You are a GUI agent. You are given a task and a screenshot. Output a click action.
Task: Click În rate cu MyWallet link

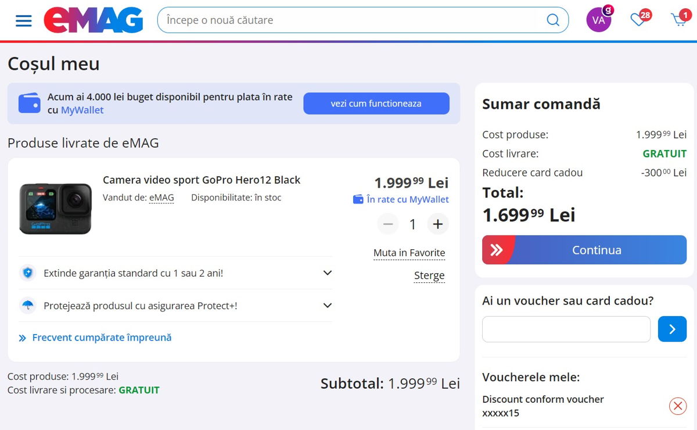[x=401, y=199]
